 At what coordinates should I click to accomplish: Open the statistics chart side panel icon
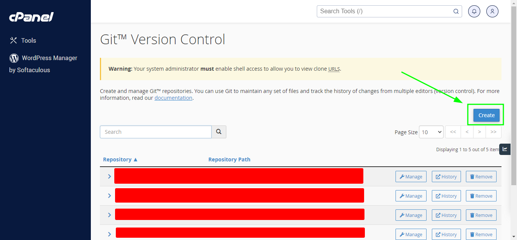[505, 149]
